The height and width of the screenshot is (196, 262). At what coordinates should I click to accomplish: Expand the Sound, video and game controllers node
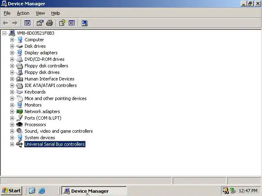coord(12,131)
